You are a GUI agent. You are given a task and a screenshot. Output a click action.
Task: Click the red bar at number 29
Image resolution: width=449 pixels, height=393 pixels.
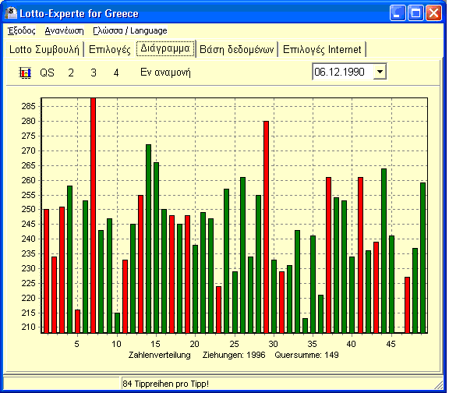click(x=266, y=227)
